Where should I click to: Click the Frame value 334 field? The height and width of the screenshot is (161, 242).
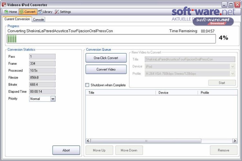pyautogui.click(x=42, y=63)
